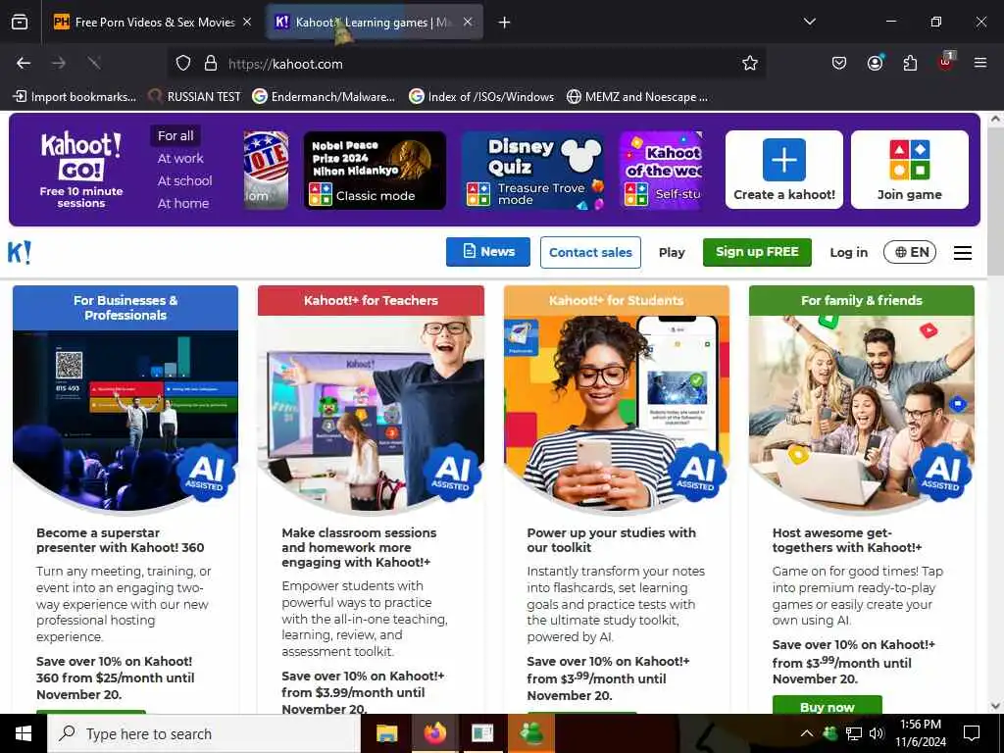Screen dimensions: 1004x753
Task: Close the Free Porn Videos tab
Action: [x=247, y=22]
